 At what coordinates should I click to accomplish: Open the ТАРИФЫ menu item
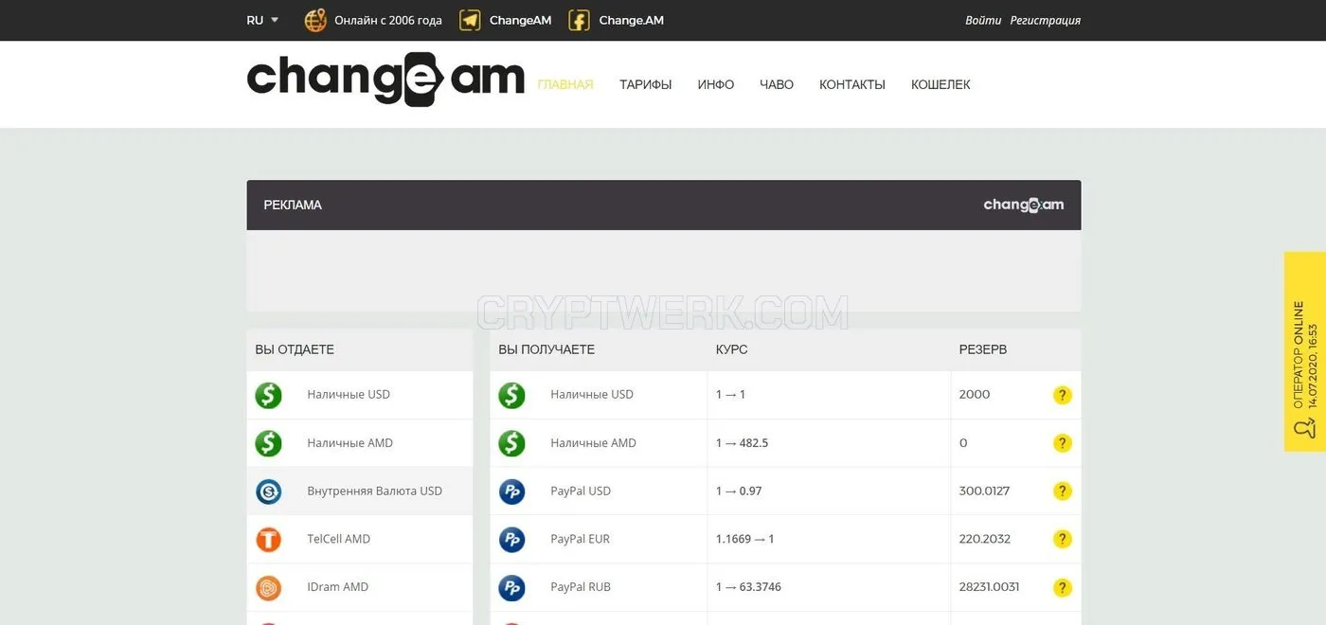[x=646, y=84]
